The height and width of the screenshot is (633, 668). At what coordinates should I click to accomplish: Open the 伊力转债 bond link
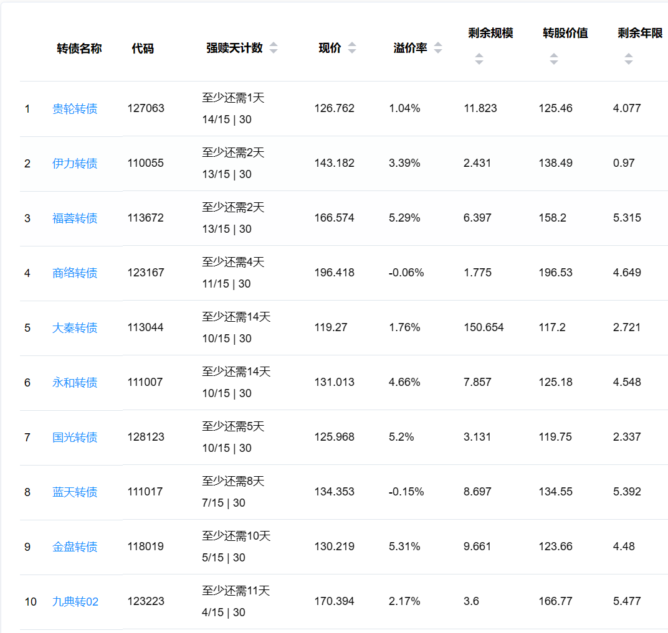[75, 164]
